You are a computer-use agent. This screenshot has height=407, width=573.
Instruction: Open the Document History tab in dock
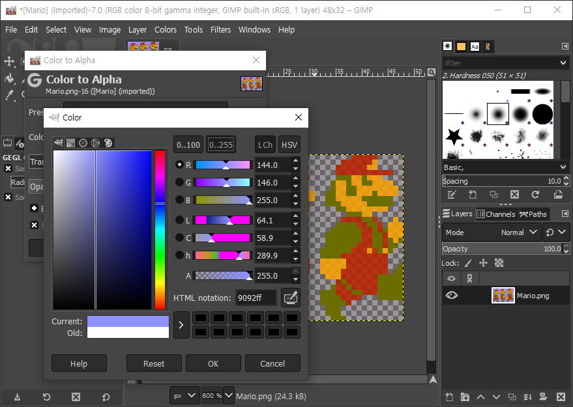coord(488,46)
